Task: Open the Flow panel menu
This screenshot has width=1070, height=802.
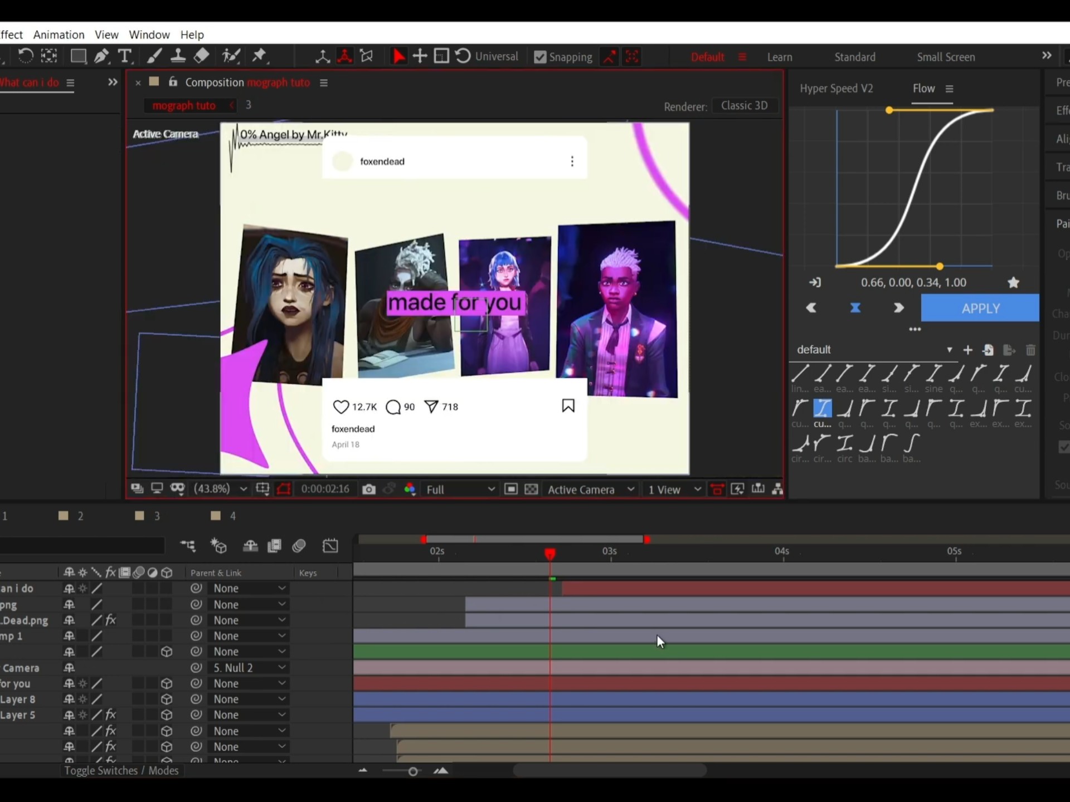Action: 950,89
